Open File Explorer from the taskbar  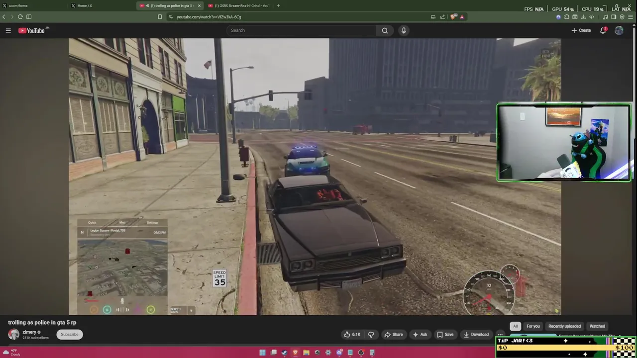click(x=306, y=353)
